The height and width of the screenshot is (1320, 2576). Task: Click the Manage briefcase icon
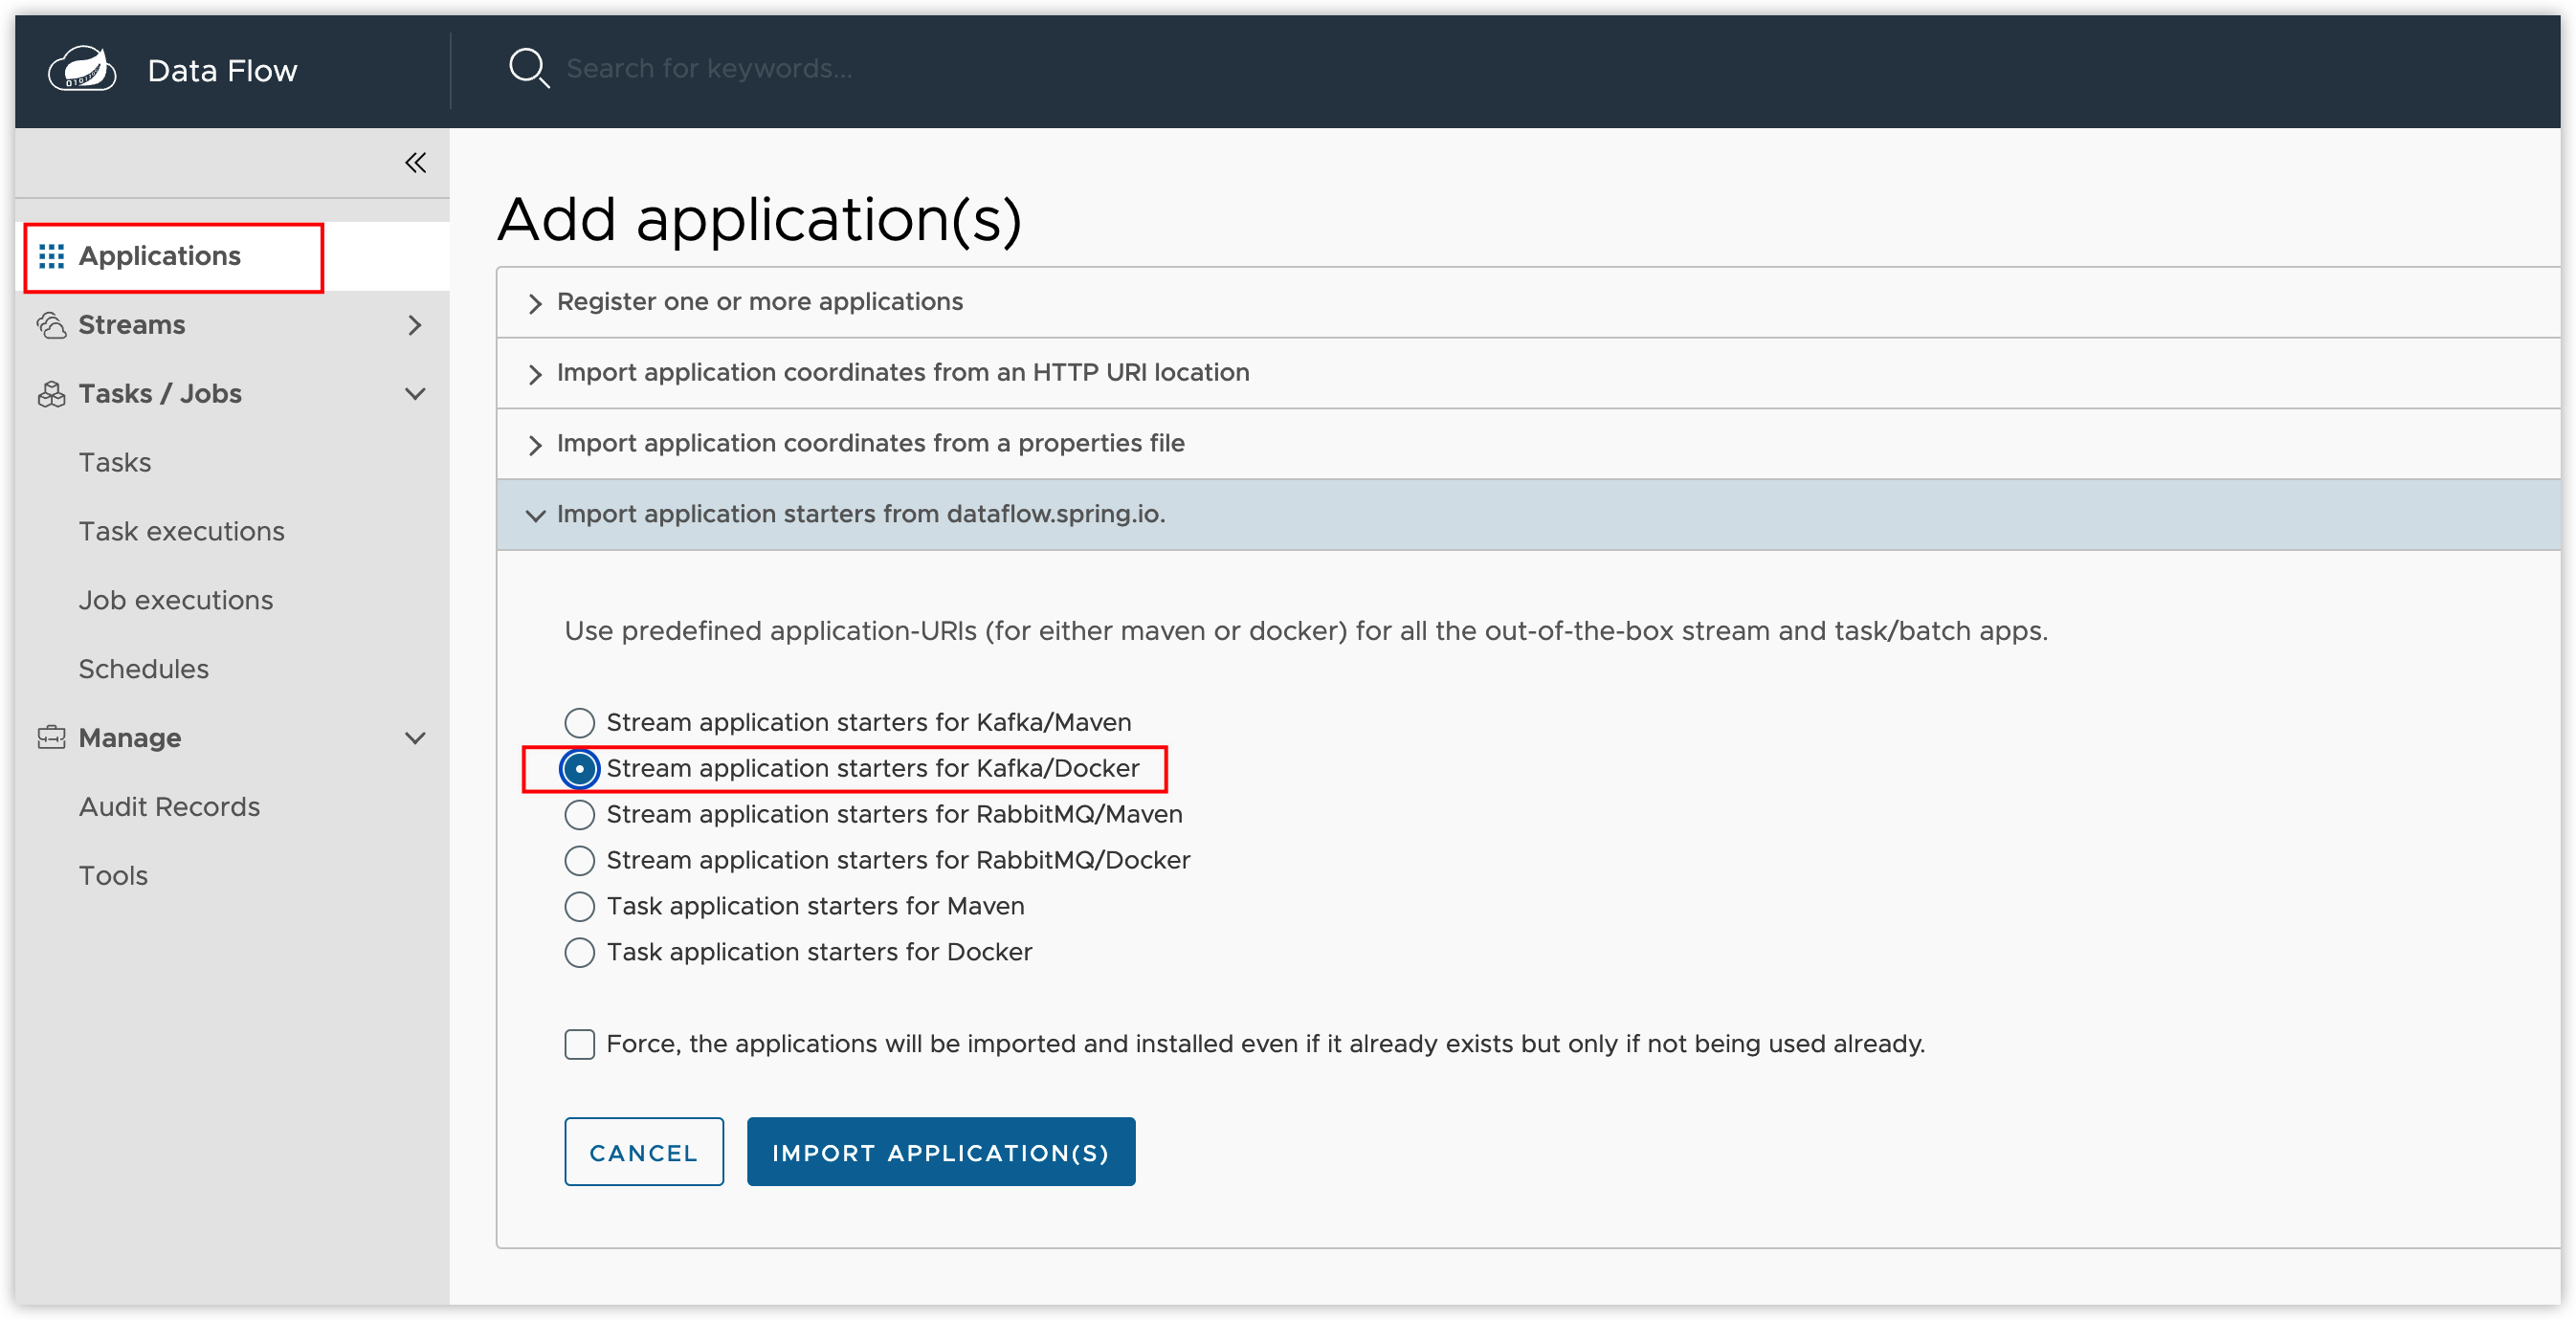click(51, 738)
